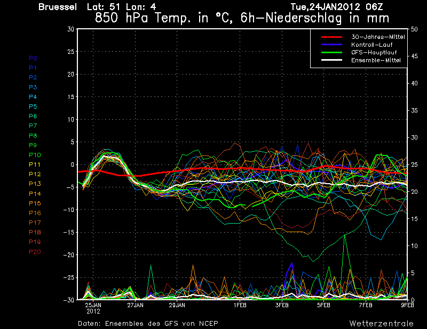
Task: Click the Tue,24JAN2012 06Z run date
Action: (x=337, y=7)
